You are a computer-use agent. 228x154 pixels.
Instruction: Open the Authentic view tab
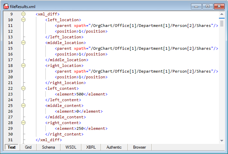[114, 147]
